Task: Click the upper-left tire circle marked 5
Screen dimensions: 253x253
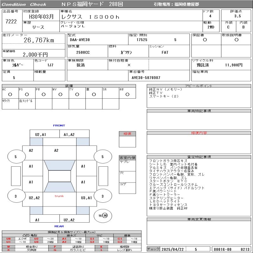Action: click(16, 157)
